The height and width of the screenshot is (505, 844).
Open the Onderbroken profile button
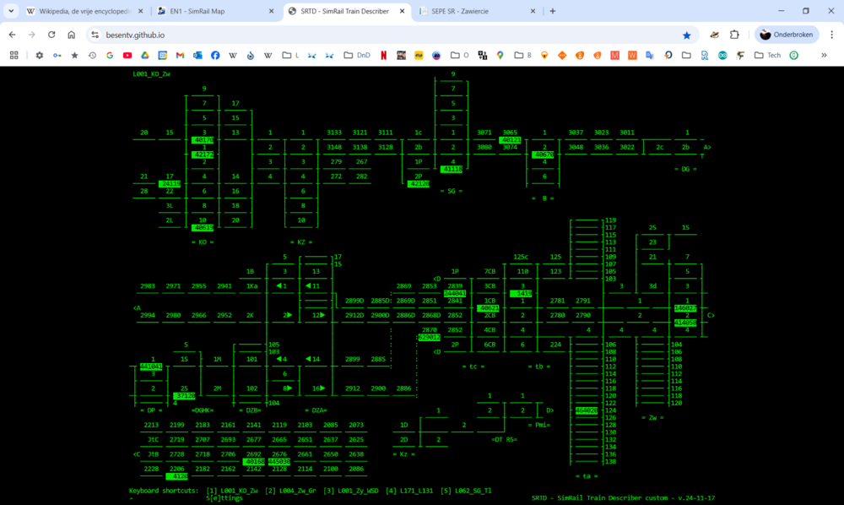pyautogui.click(x=787, y=35)
